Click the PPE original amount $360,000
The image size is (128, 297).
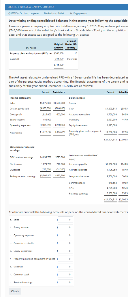pyautogui.click(x=59, y=53)
